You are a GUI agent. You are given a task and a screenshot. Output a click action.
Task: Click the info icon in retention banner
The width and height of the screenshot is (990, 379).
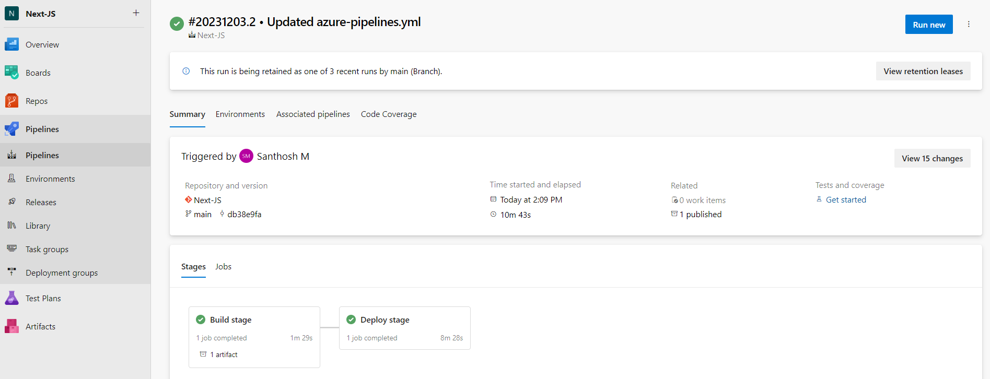click(x=186, y=71)
